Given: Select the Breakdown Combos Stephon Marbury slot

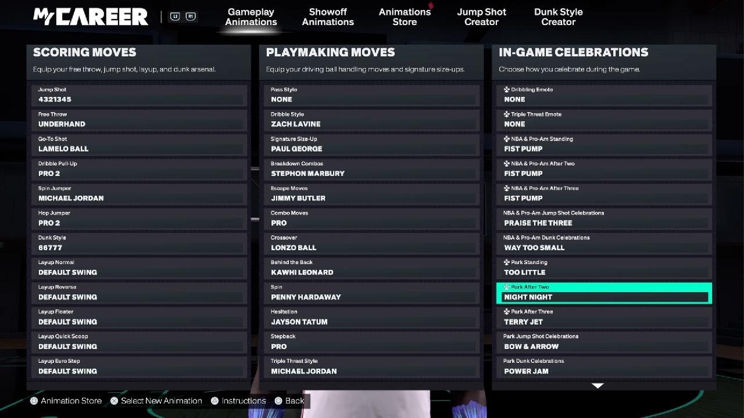Looking at the screenshot, I should pyautogui.click(x=372, y=170).
